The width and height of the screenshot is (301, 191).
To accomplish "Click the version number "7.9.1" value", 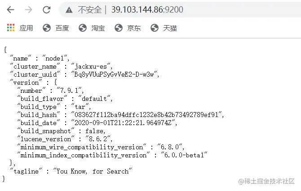I will pos(69,91).
